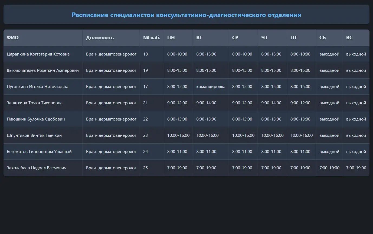The width and height of the screenshot is (373, 234).
Task: Click the Должность column header
Action: coord(100,38)
